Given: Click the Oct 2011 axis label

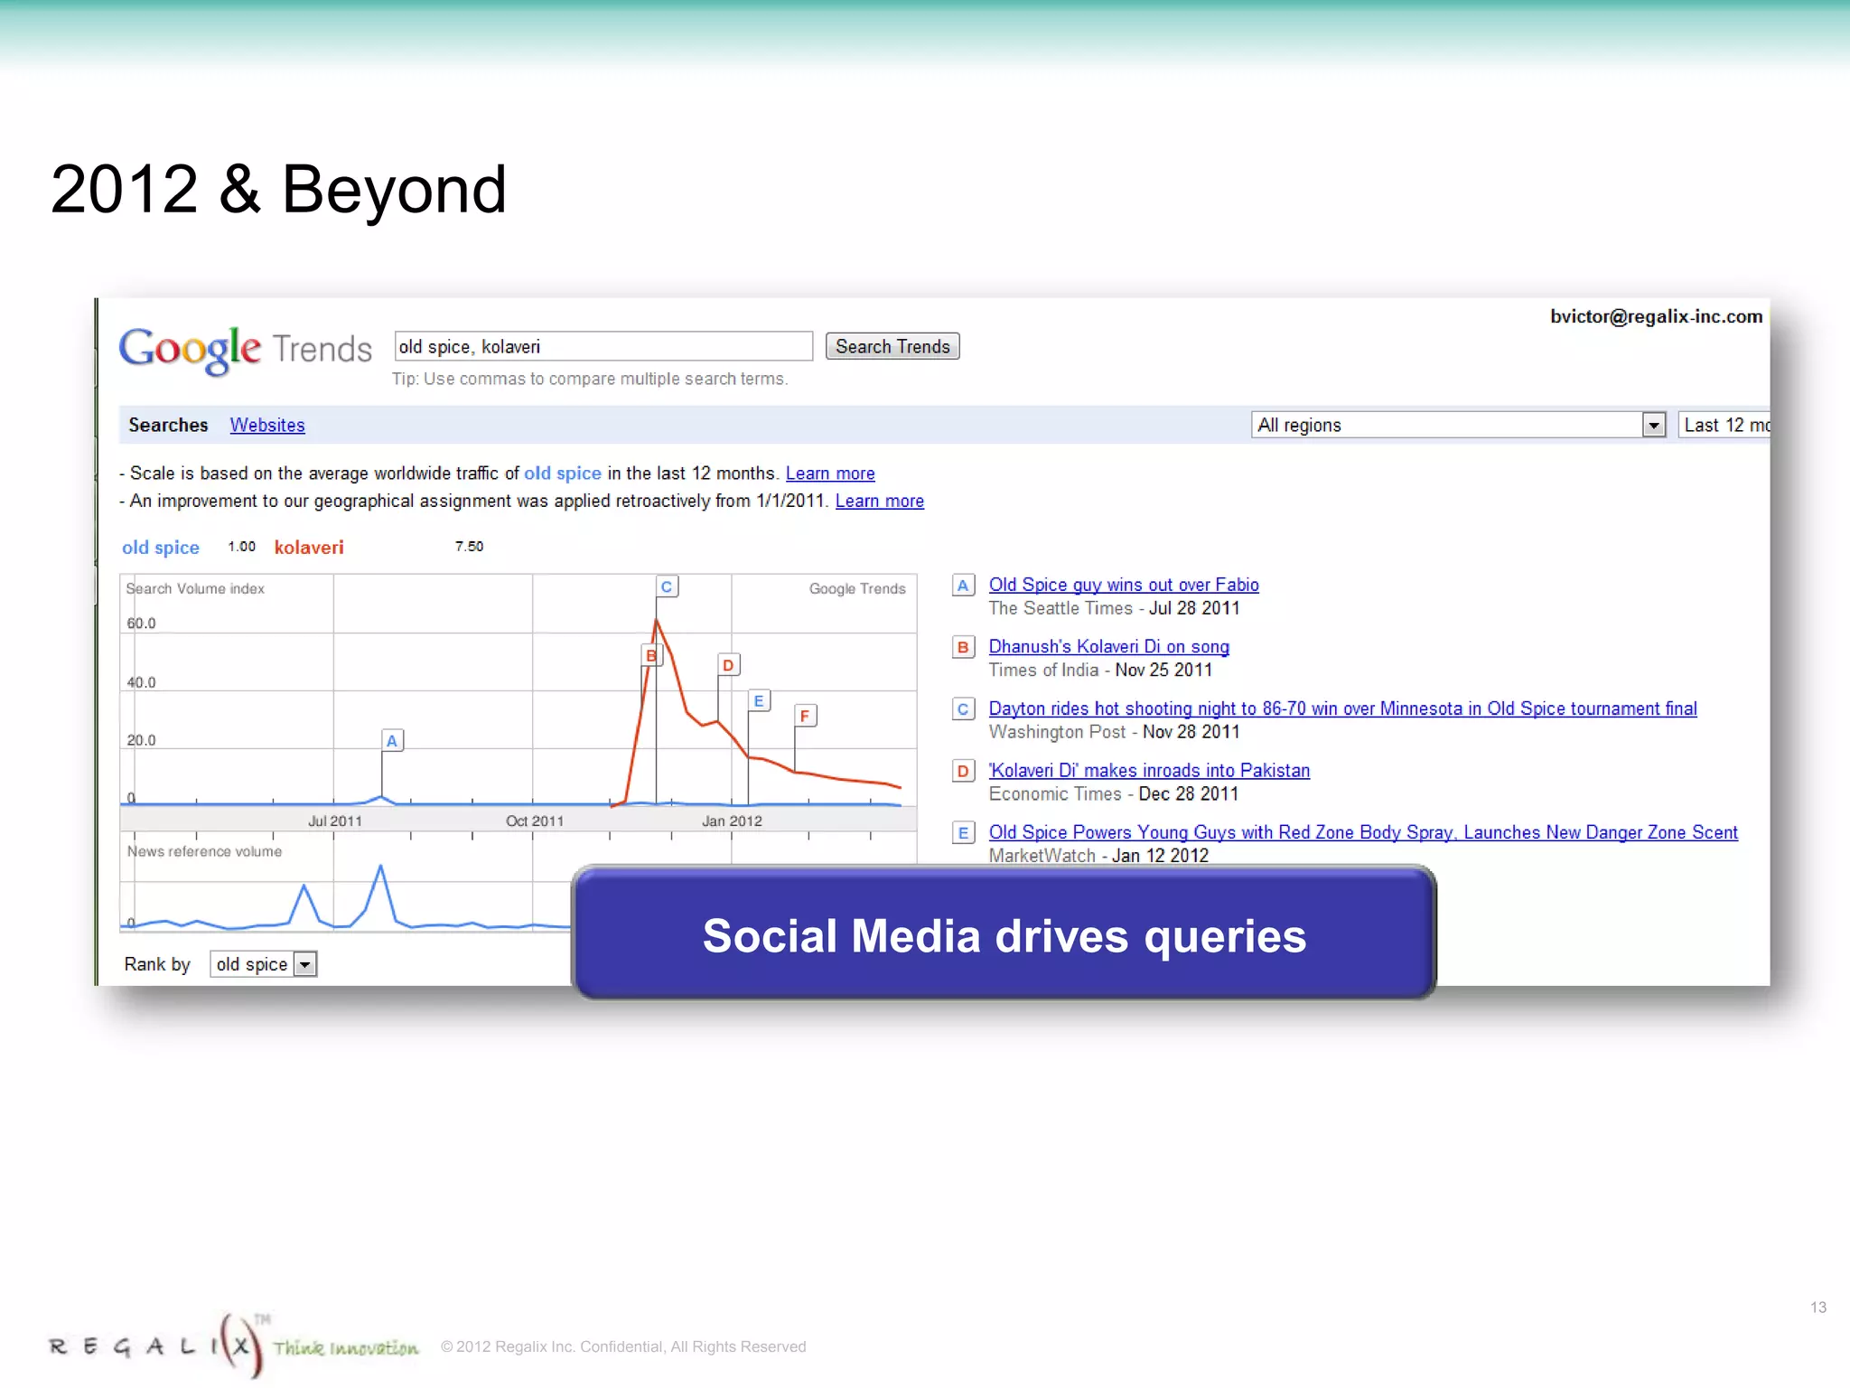Looking at the screenshot, I should click(x=534, y=821).
